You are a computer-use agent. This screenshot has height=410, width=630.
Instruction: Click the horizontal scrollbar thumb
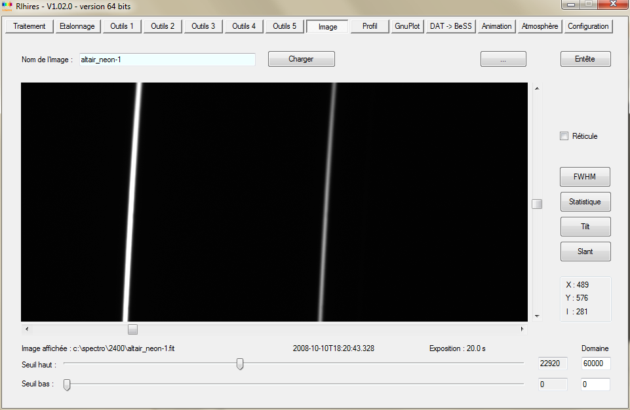(132, 329)
